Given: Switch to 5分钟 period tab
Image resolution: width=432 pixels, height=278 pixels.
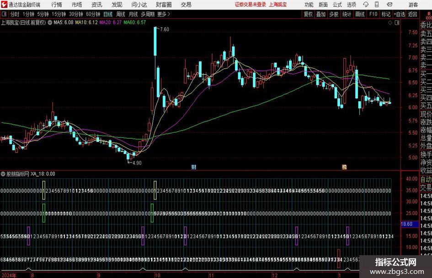Looking at the screenshot, I should pyautogui.click(x=43, y=14).
